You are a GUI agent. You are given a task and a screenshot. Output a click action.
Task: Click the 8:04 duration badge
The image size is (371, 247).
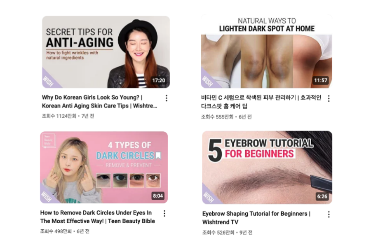(x=158, y=196)
